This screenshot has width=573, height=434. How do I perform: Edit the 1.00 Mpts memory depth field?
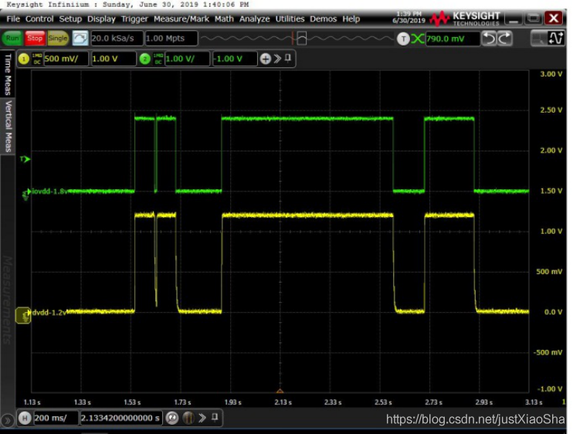pos(171,39)
